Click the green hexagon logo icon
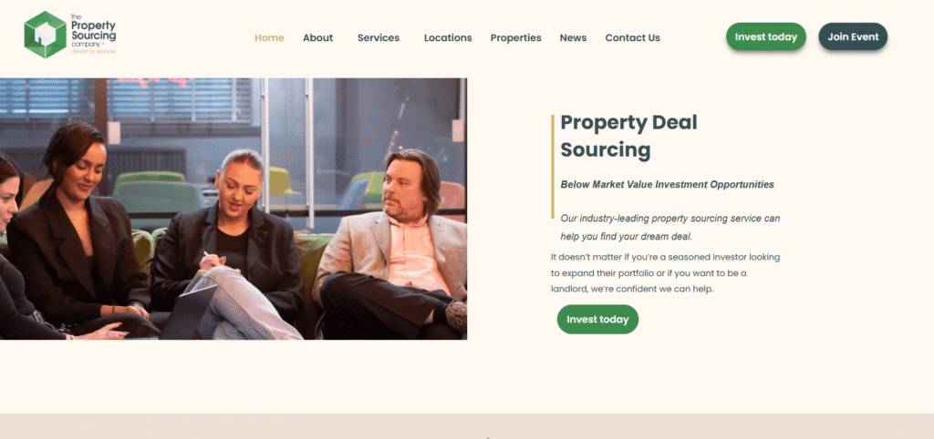This screenshot has height=439, width=934. click(46, 35)
